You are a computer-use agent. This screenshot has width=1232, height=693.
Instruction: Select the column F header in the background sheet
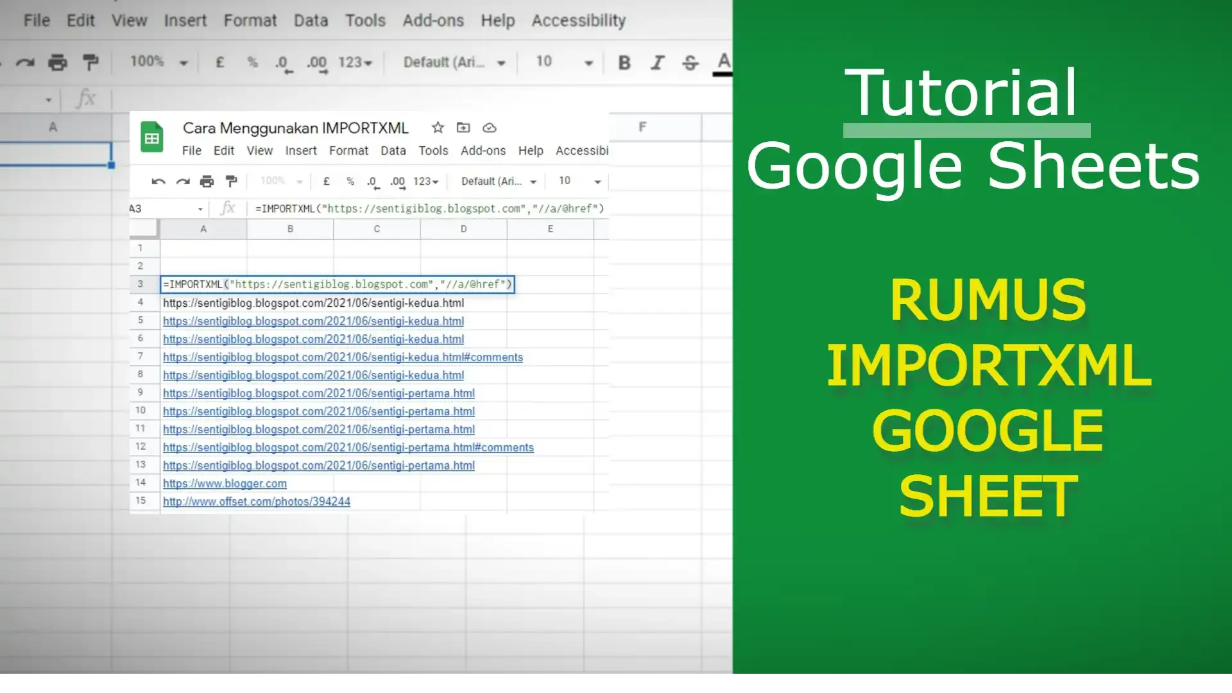642,127
